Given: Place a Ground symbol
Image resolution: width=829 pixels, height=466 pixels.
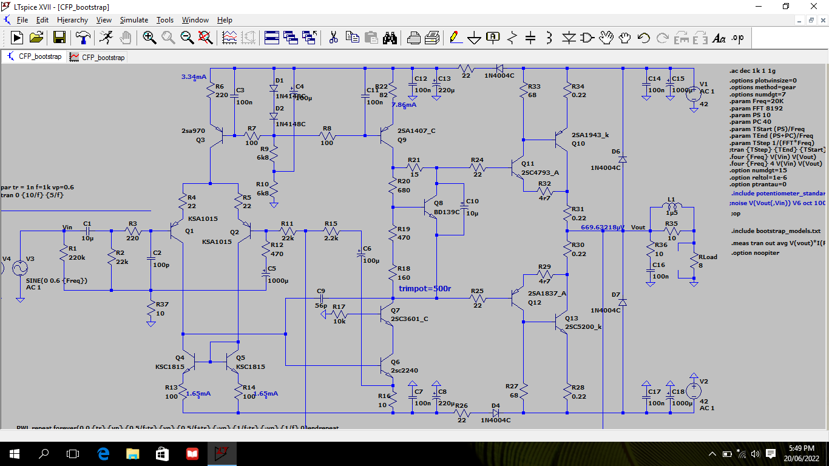Looking at the screenshot, I should [x=474, y=38].
